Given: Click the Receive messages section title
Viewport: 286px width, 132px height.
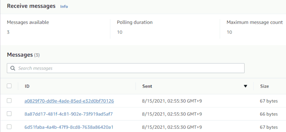Looking at the screenshot, I should [31, 6].
